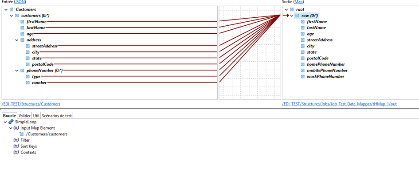
Task: Collapse the Customers root node
Action: click(6, 10)
